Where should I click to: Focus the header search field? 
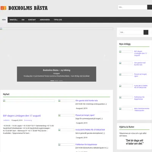pyautogui.click(x=133, y=7)
